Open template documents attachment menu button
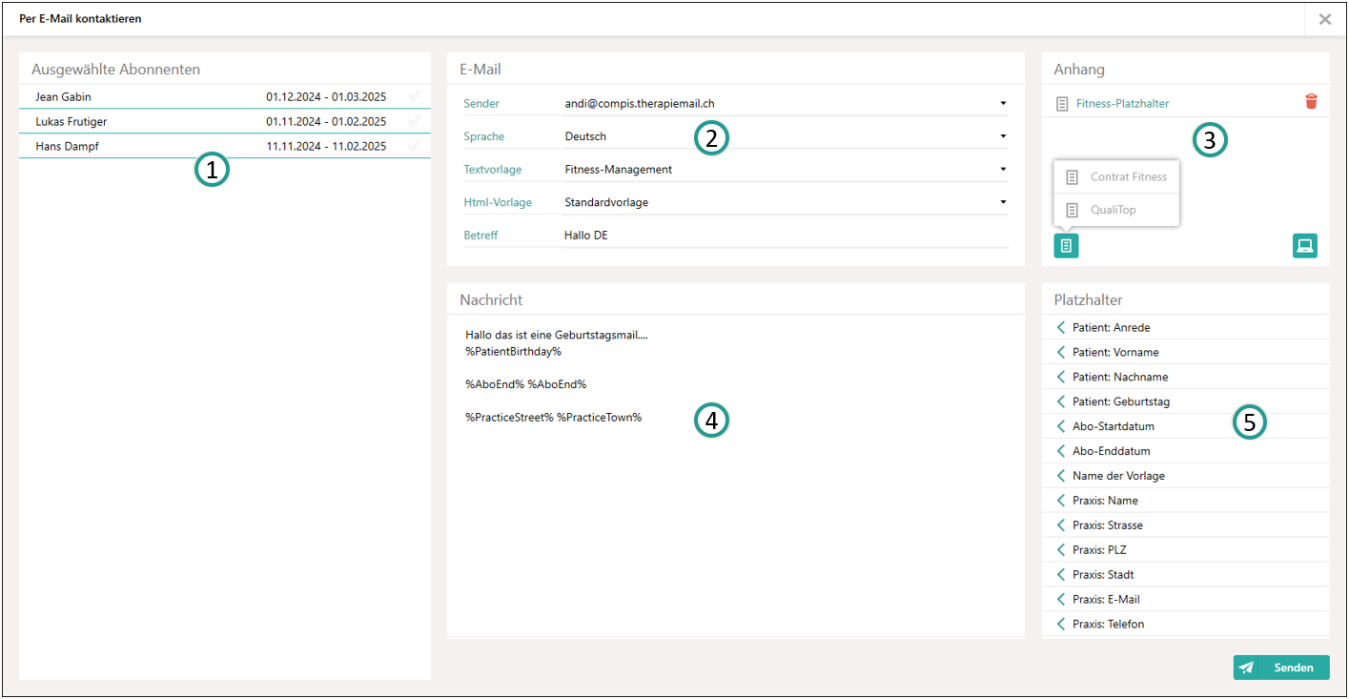 (x=1066, y=245)
